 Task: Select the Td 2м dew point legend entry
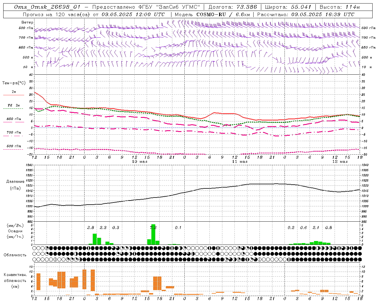pos(14,105)
